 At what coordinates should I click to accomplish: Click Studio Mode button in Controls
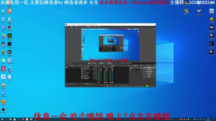point(149,73)
